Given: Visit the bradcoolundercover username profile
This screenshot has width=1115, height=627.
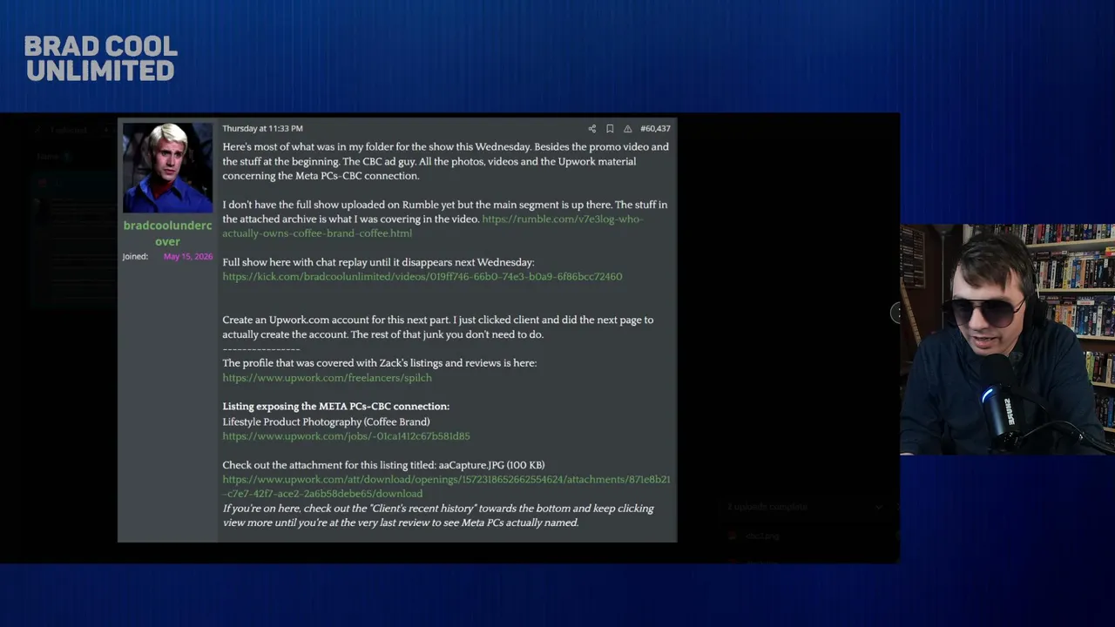Looking at the screenshot, I should (x=167, y=233).
